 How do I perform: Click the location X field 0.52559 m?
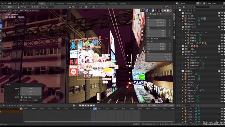point(156,20)
